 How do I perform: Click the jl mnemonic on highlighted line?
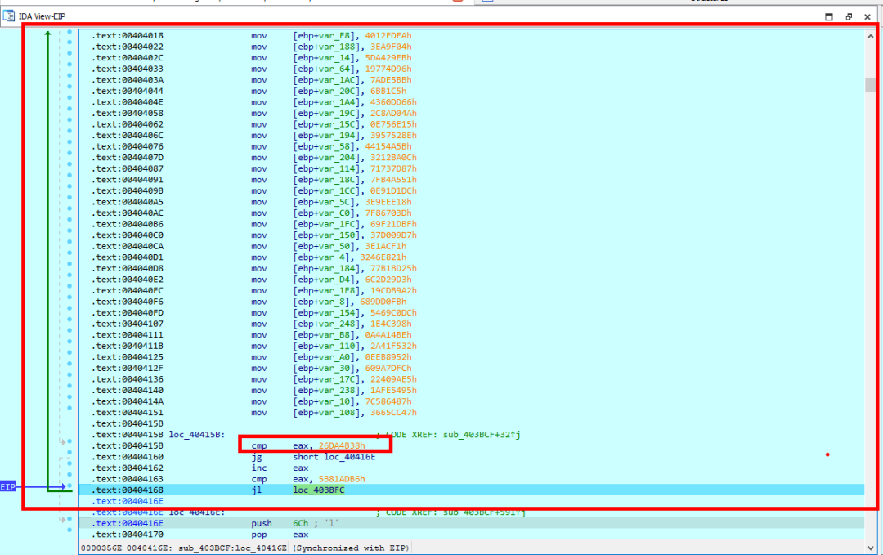point(256,490)
